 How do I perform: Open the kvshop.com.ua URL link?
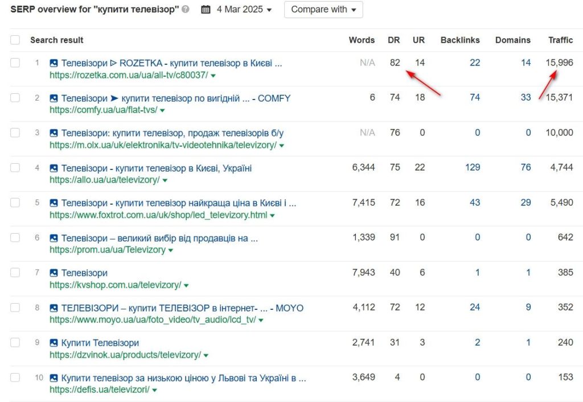(115, 285)
